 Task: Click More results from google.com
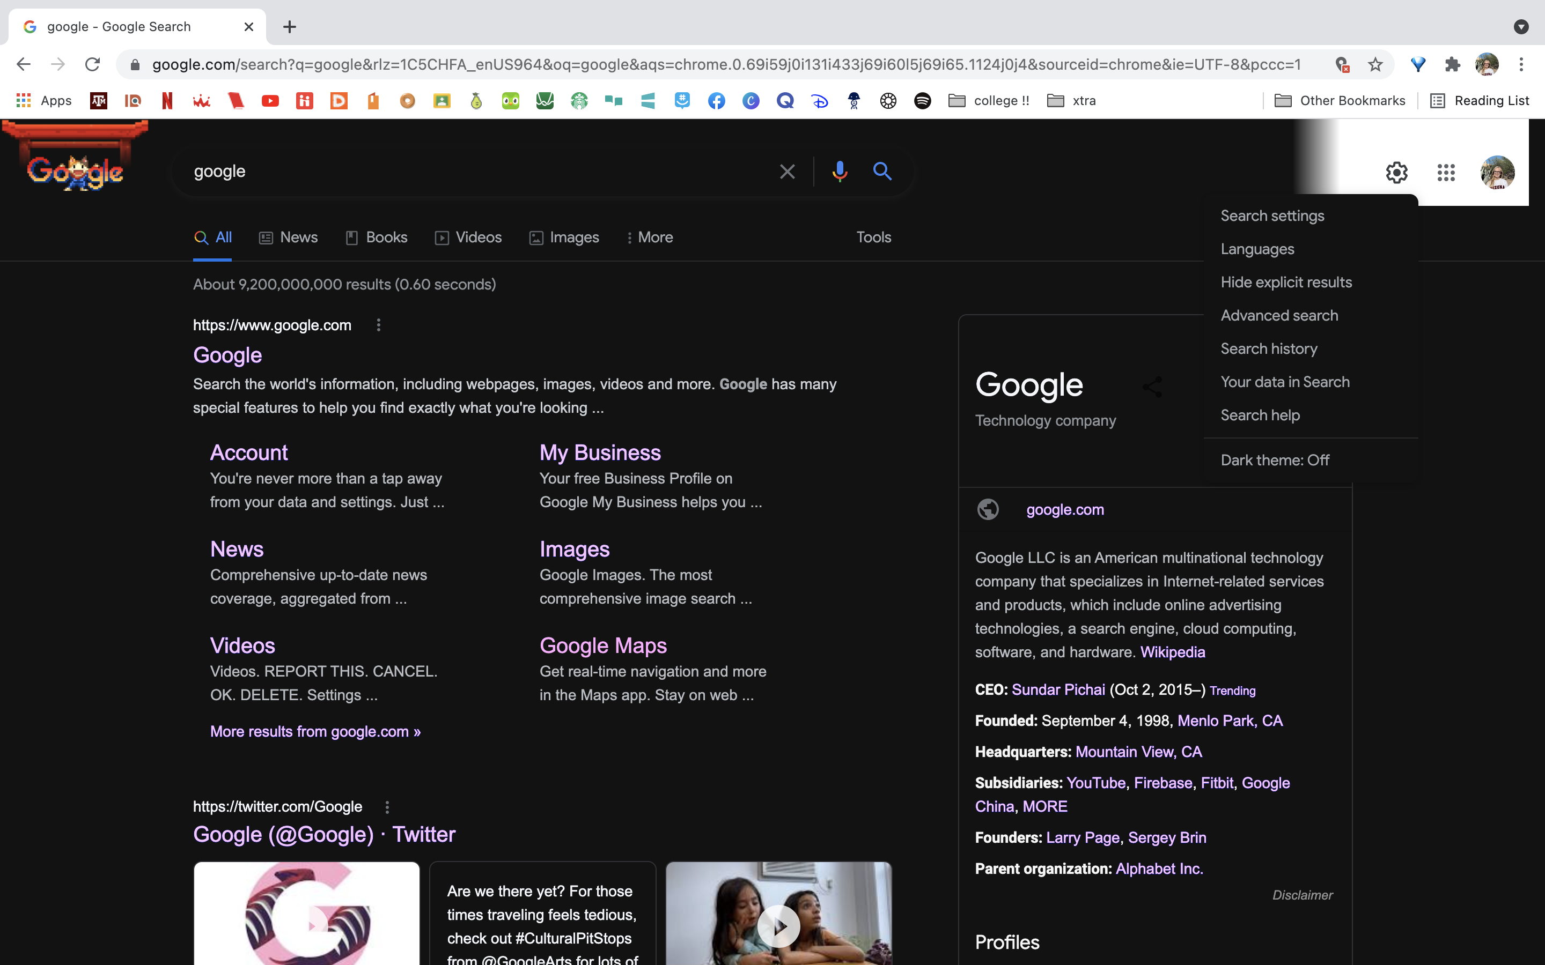(315, 731)
